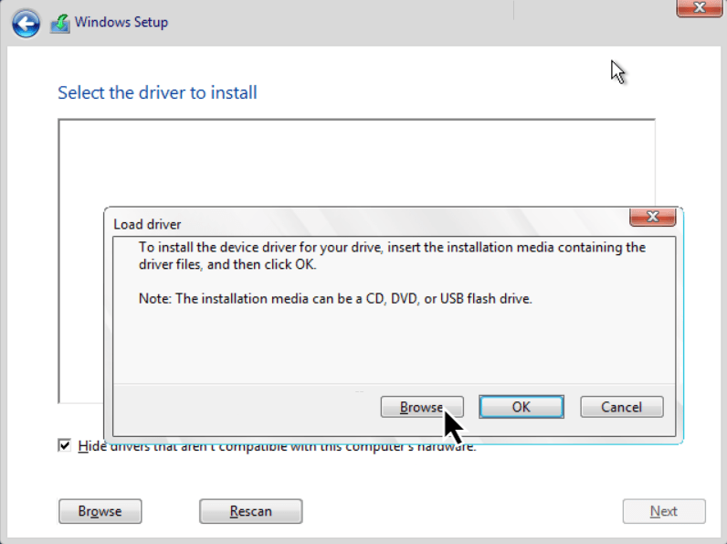Image resolution: width=727 pixels, height=544 pixels.
Task: Click the 'Windows Setup' title text
Action: [121, 22]
